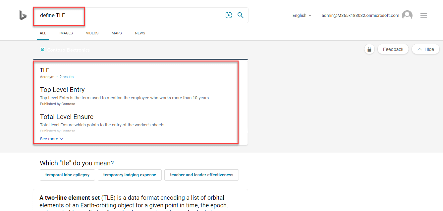The width and height of the screenshot is (443, 211).
Task: Open the hamburger settings menu
Action: click(x=423, y=15)
